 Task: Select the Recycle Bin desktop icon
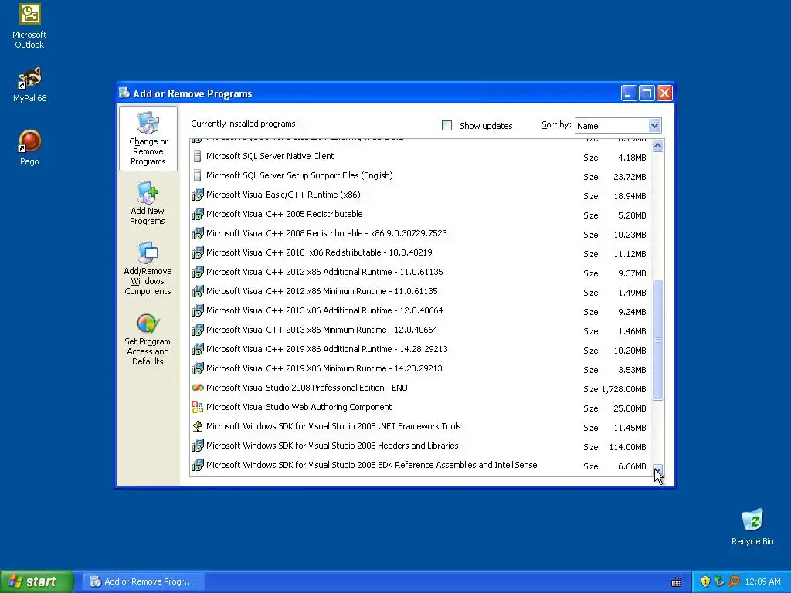pyautogui.click(x=752, y=527)
